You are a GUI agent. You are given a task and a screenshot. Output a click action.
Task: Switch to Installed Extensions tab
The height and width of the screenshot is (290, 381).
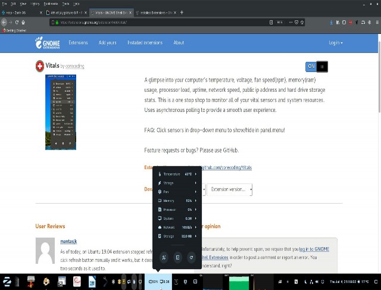156,13
